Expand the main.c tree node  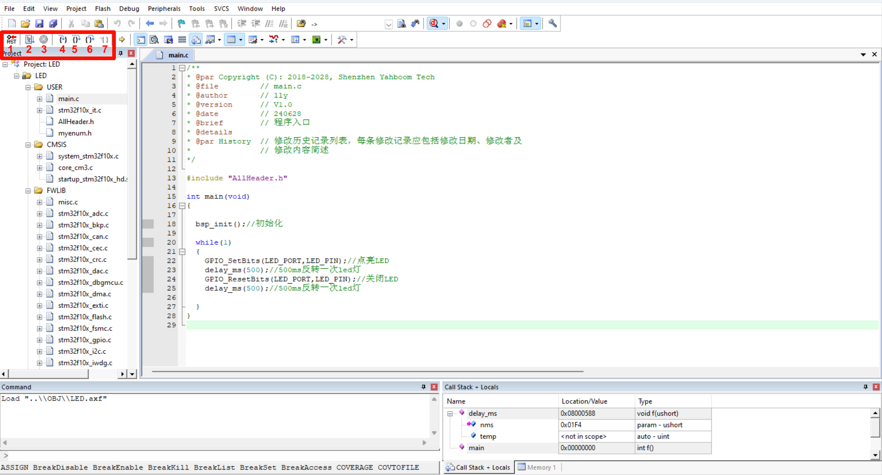click(x=40, y=98)
